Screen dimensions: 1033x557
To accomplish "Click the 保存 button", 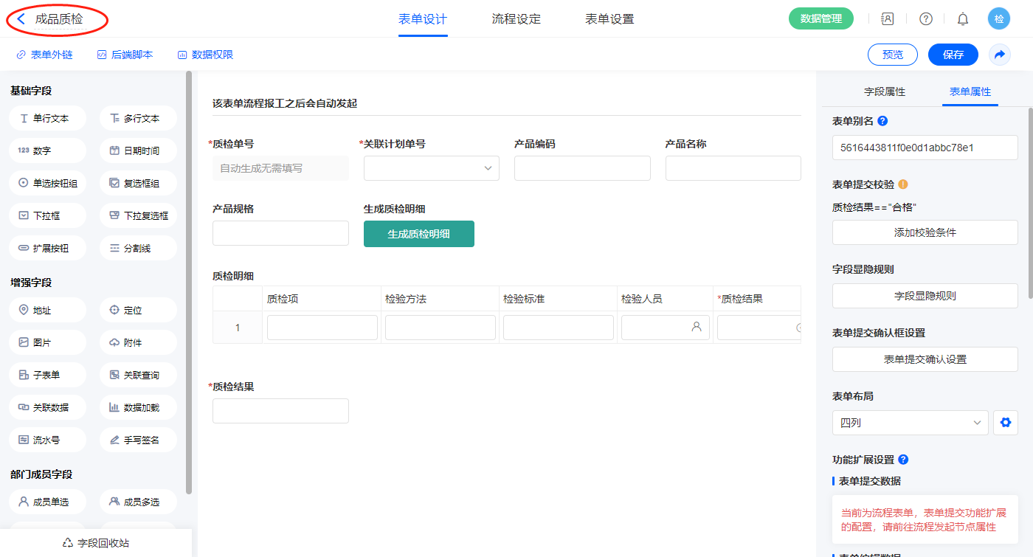I will click(953, 55).
